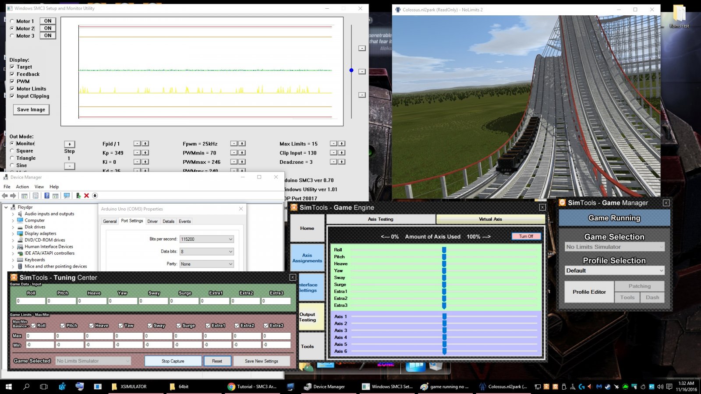
Task: Click the Axis 1 slider handle
Action: [444, 317]
